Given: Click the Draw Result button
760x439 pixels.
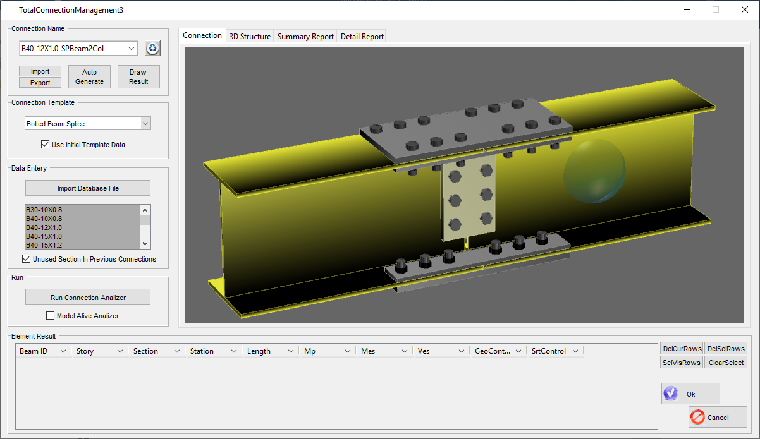Looking at the screenshot, I should pos(138,76).
